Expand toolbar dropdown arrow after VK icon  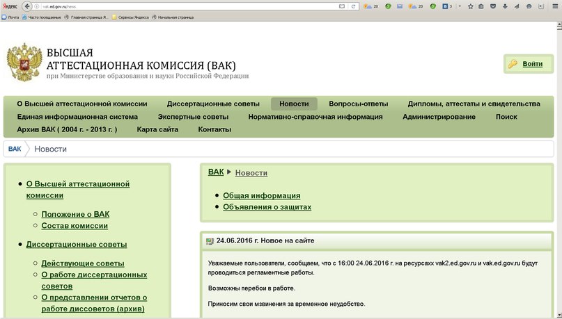pos(460,6)
